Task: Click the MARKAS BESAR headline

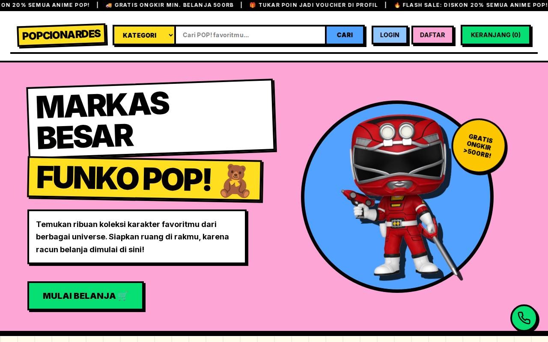Action: (x=151, y=118)
